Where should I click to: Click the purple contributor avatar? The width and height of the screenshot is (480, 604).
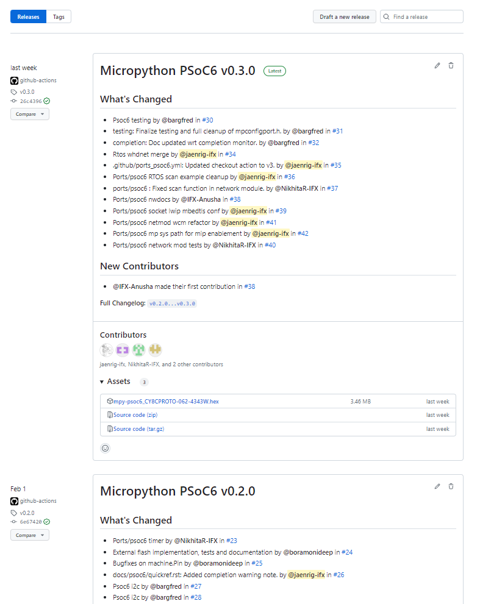coord(123,350)
